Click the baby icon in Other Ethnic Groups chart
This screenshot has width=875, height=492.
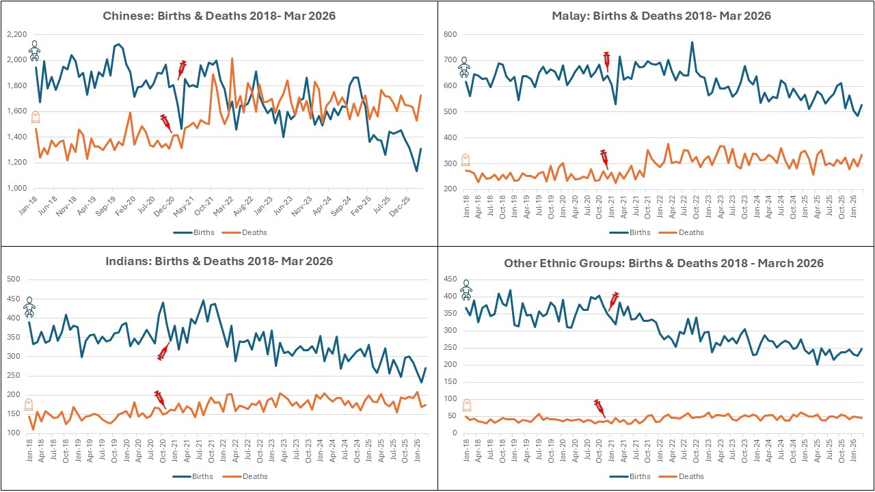point(466,290)
